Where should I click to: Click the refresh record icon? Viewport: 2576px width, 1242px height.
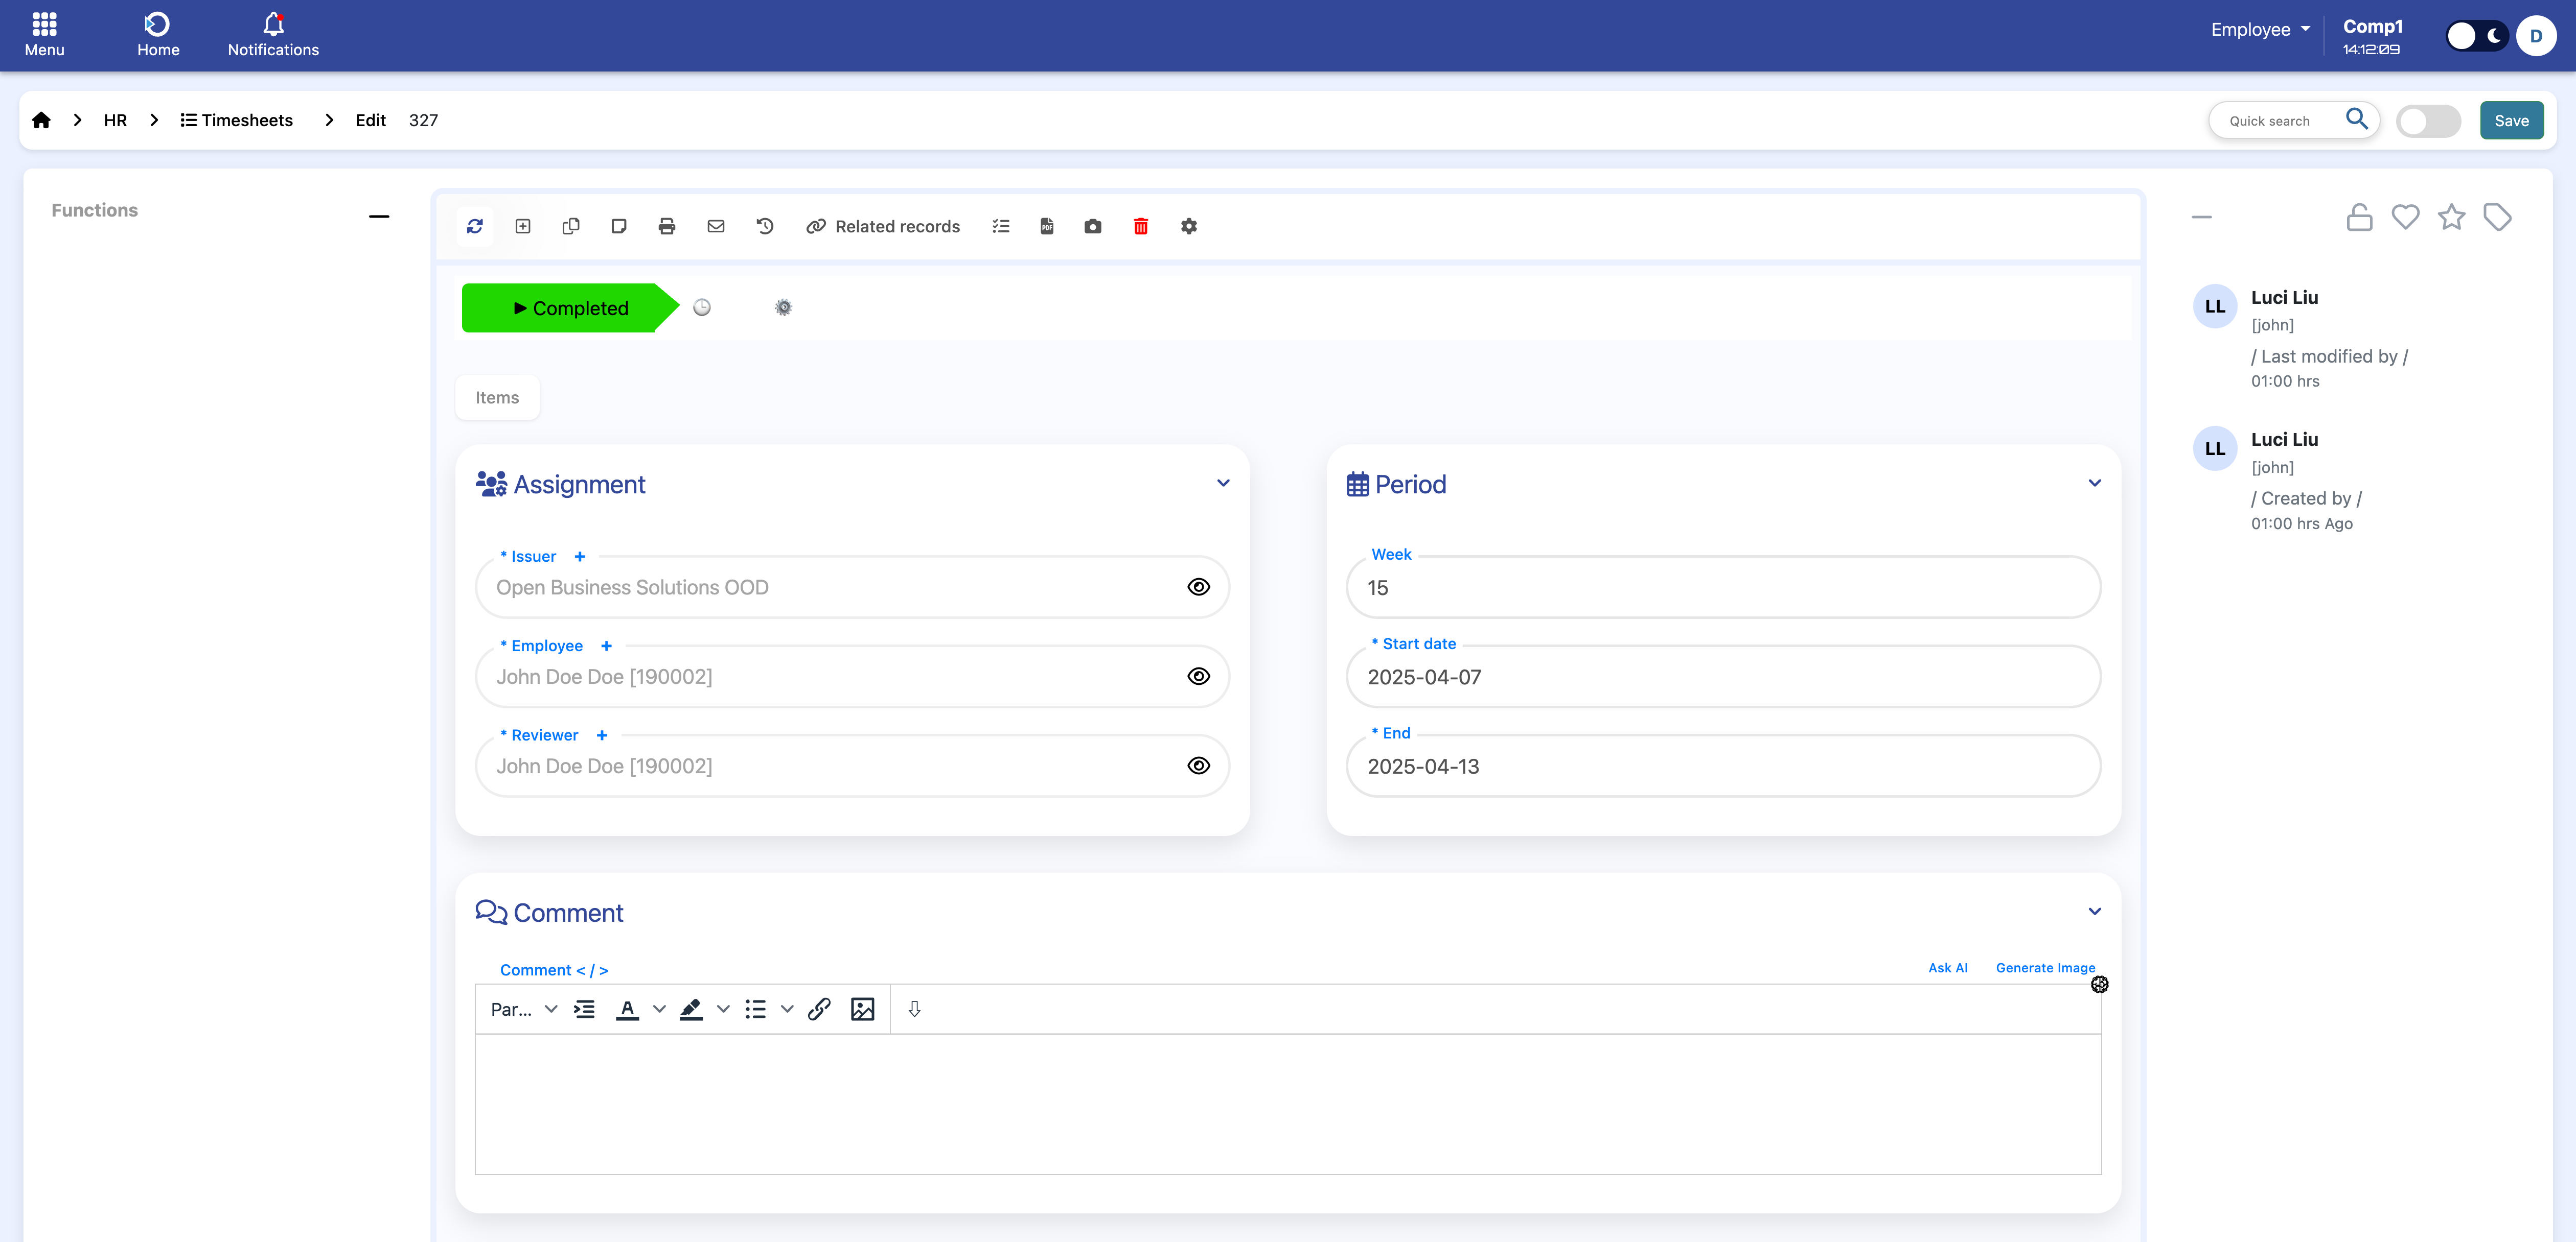pos(475,227)
